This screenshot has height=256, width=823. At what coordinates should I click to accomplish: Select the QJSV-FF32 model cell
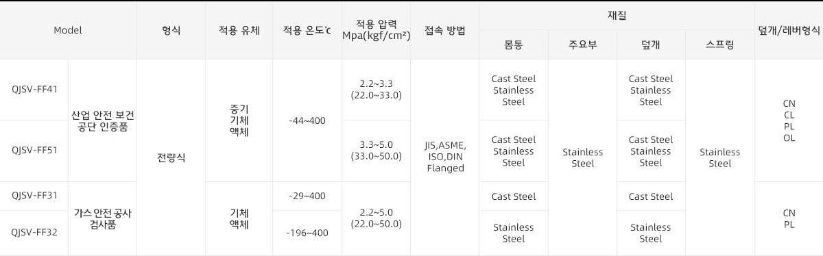click(x=34, y=233)
